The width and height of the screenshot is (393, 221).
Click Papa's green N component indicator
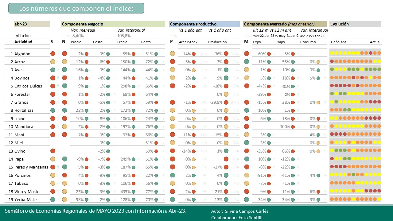64,159
